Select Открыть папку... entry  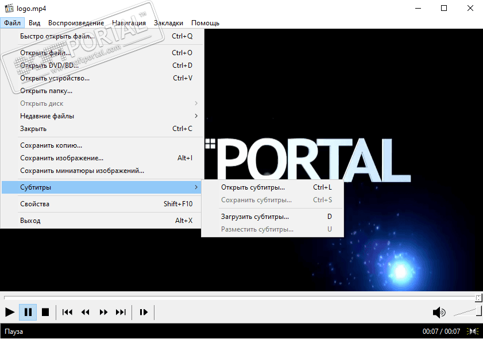point(102,91)
